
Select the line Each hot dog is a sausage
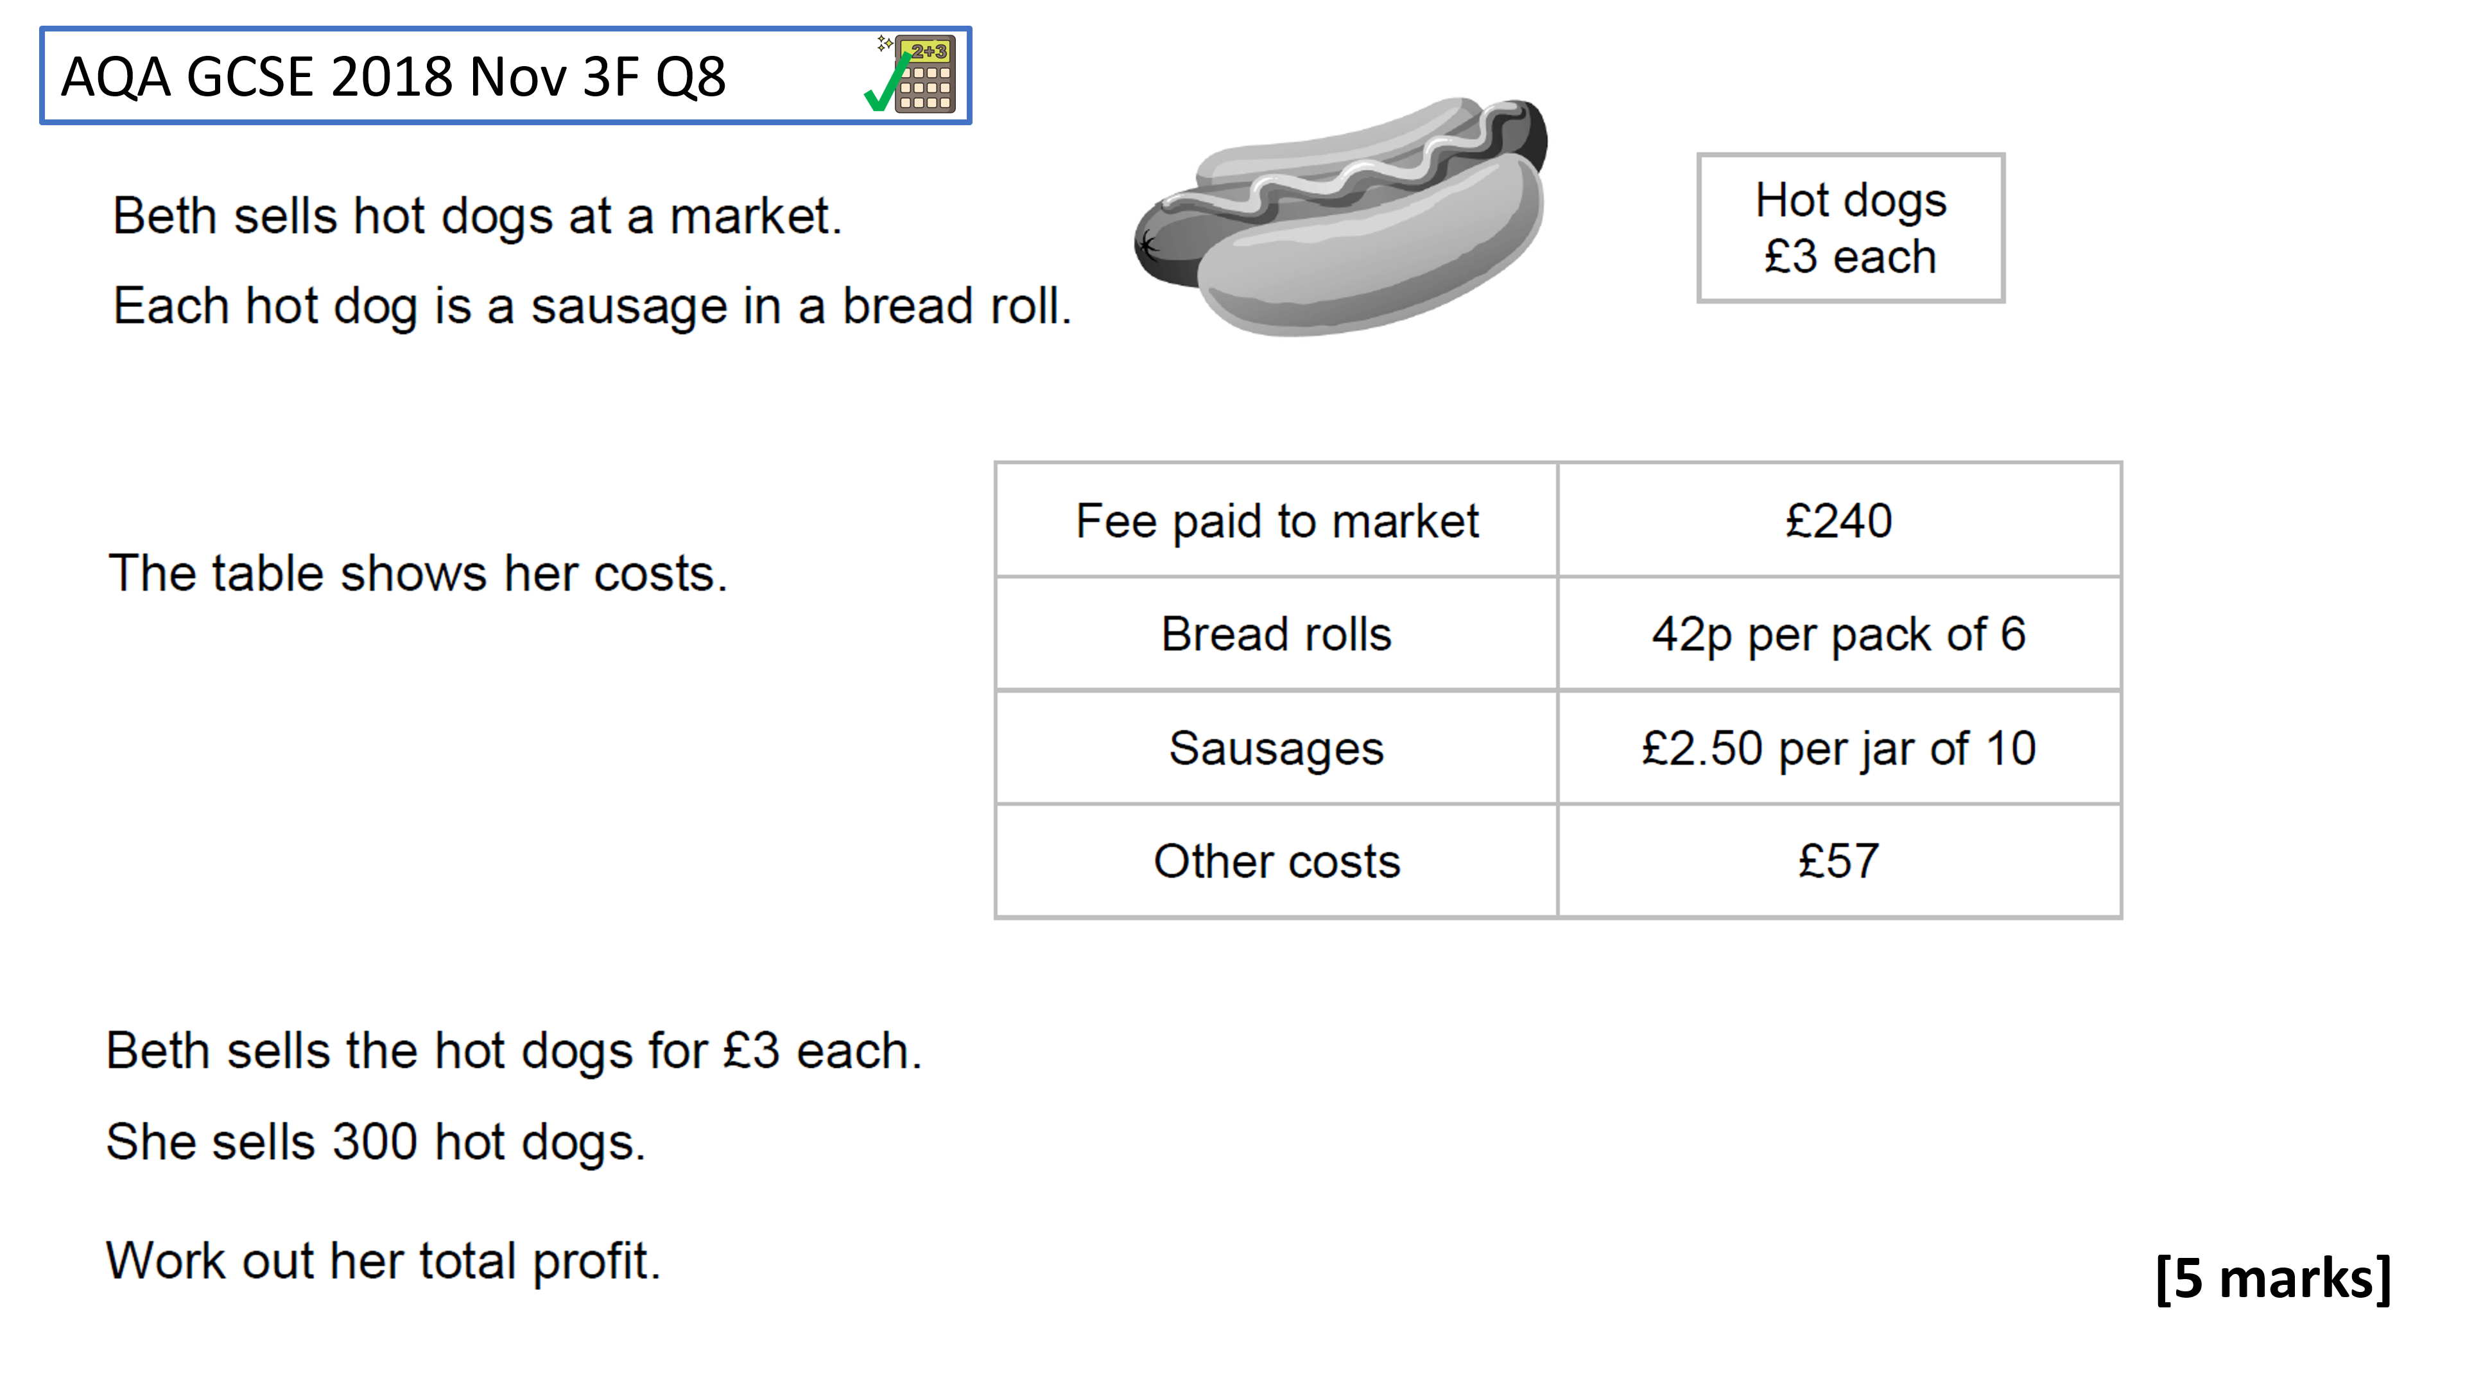tap(591, 308)
